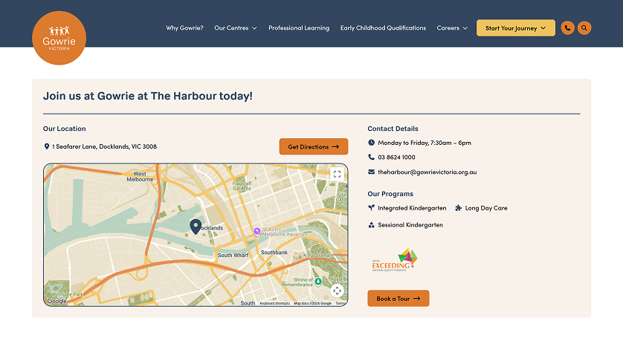Click Monday to Friday opening hours text

(x=425, y=143)
